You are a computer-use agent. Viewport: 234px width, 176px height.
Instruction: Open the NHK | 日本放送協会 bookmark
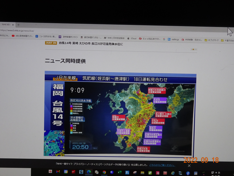click(114, 38)
